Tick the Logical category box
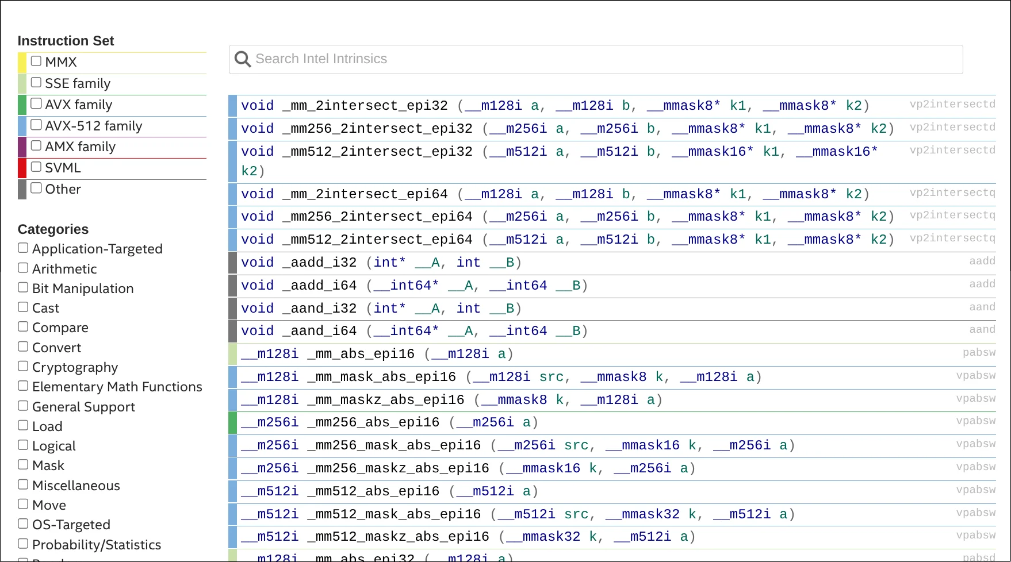 pyautogui.click(x=23, y=445)
